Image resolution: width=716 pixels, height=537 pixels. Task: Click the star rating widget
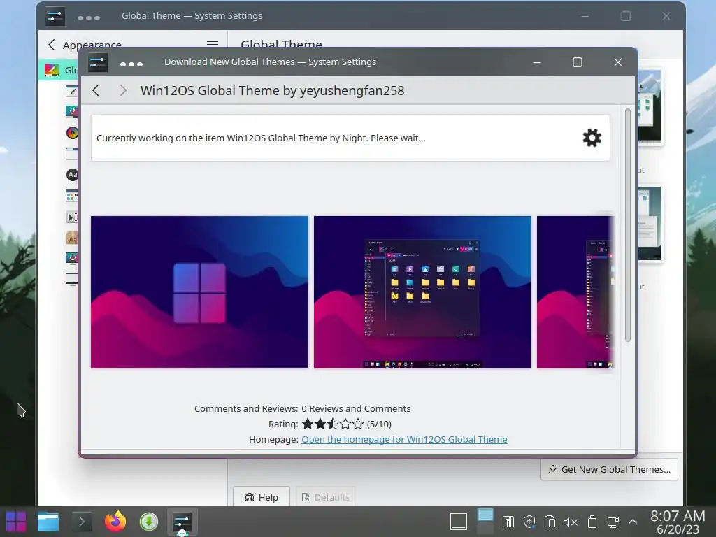click(333, 424)
